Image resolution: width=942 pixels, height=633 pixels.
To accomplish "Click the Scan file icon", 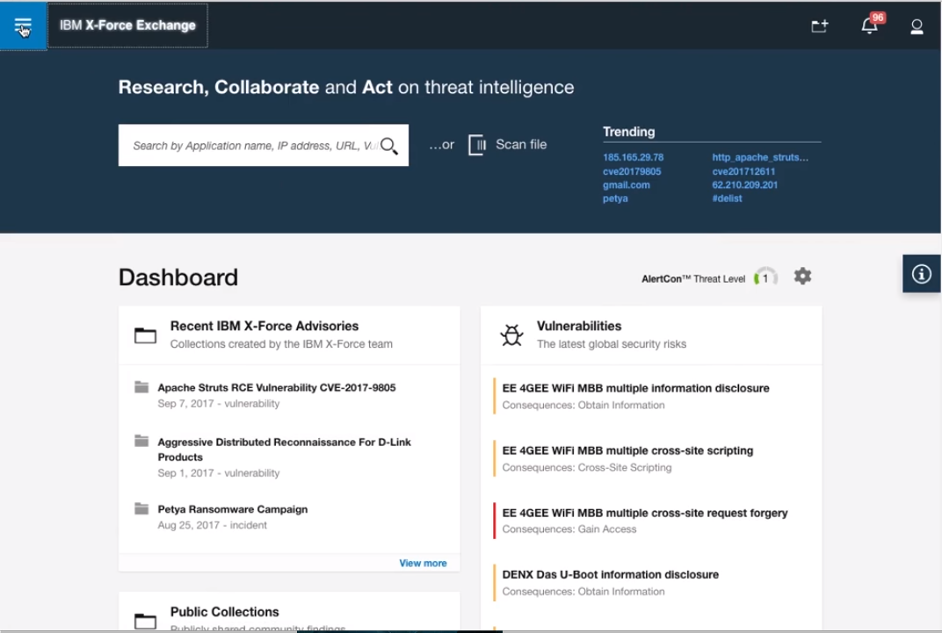I will [476, 145].
